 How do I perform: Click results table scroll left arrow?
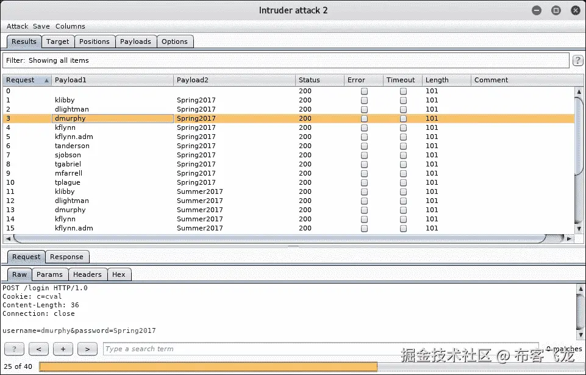coord(8,238)
